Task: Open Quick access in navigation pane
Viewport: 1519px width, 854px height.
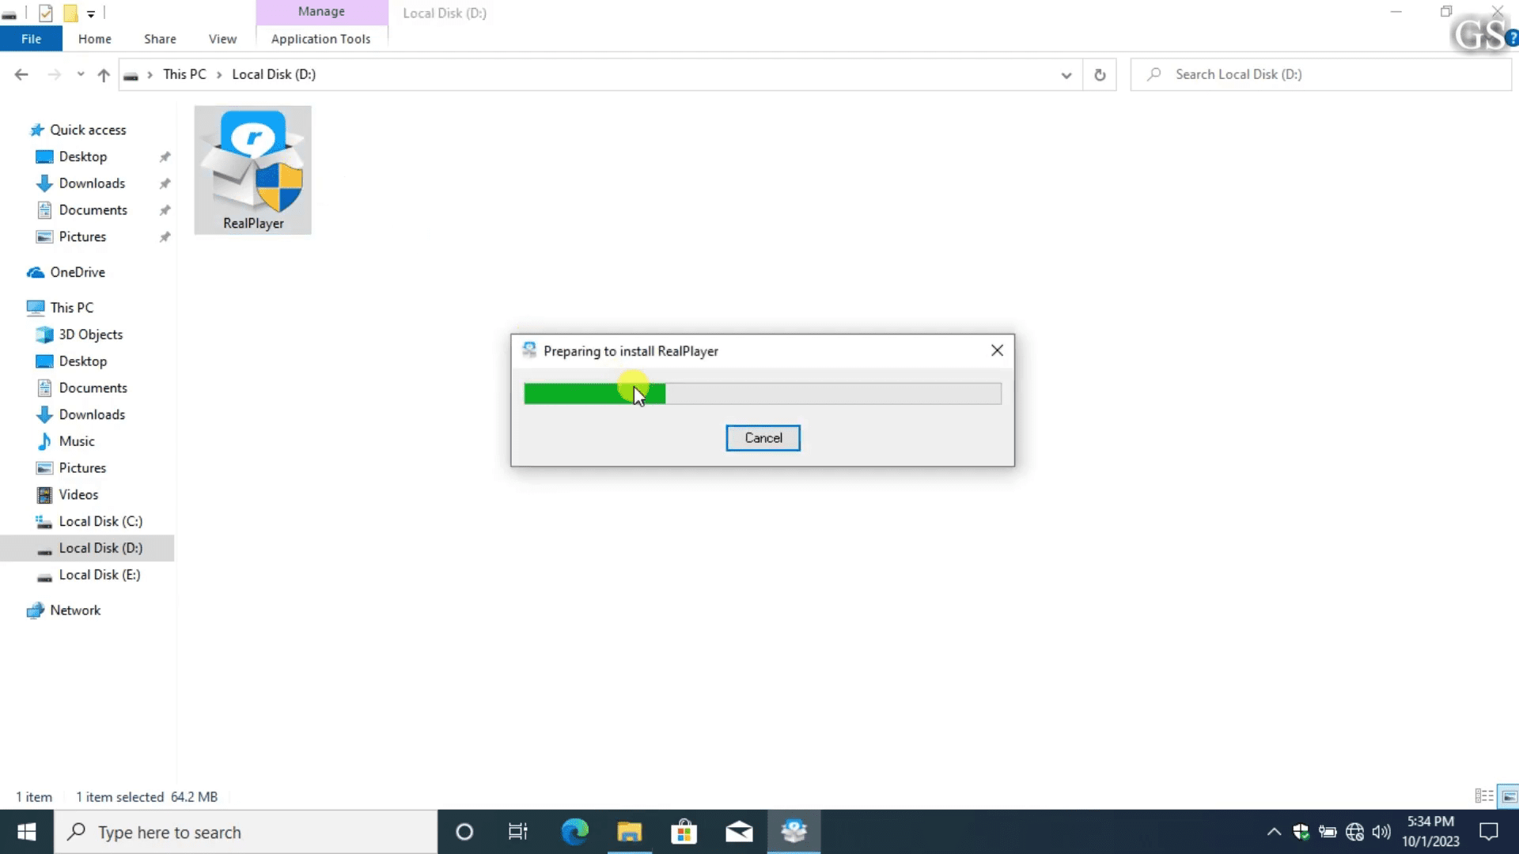Action: (x=88, y=130)
